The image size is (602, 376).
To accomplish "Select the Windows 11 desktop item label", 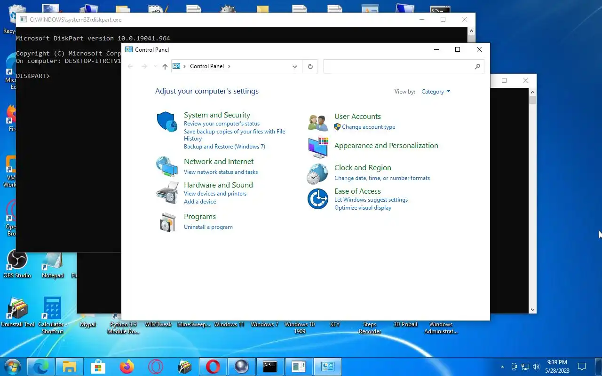I will (229, 324).
